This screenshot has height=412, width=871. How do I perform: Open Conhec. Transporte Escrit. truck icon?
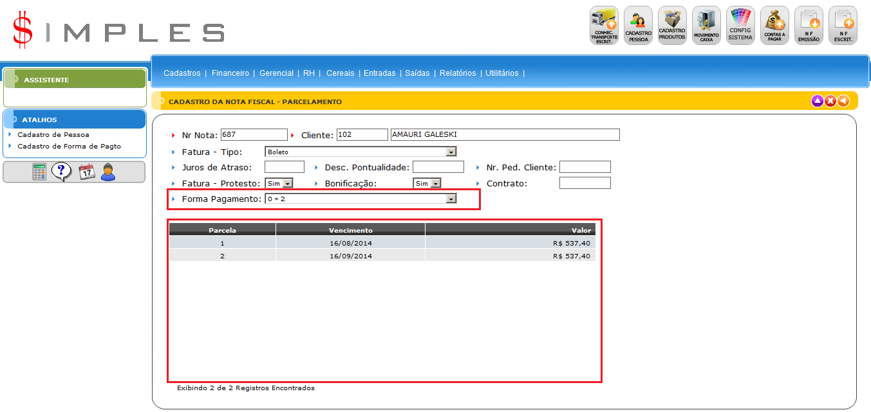(604, 26)
